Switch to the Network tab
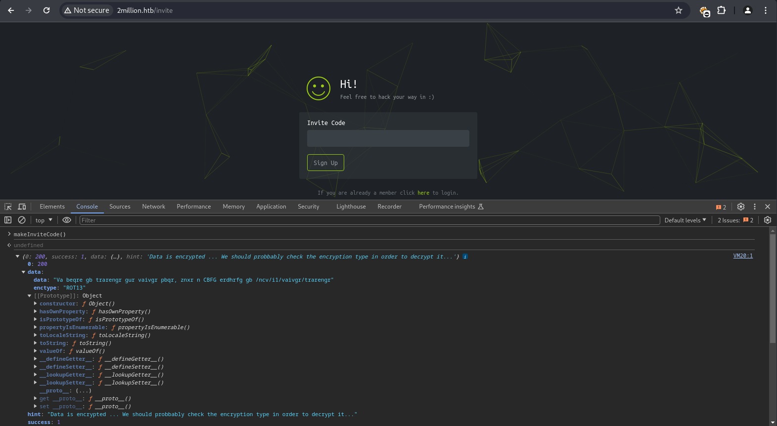The image size is (777, 426). (x=153, y=207)
